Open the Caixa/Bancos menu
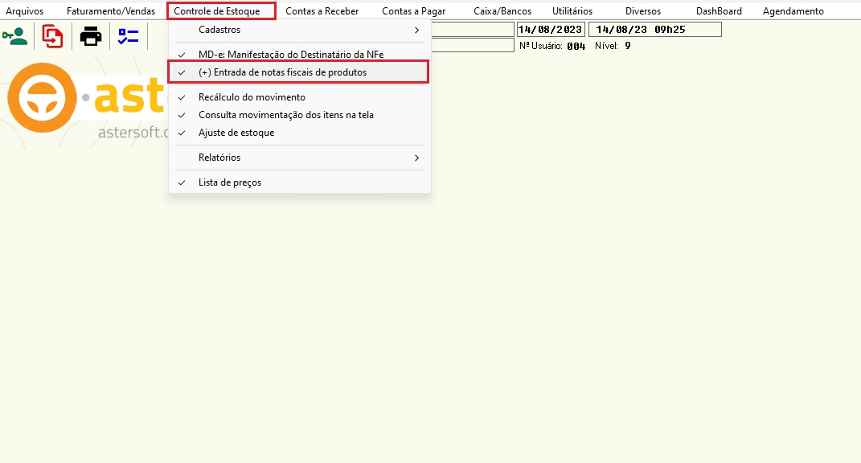The image size is (861, 463). 502,11
